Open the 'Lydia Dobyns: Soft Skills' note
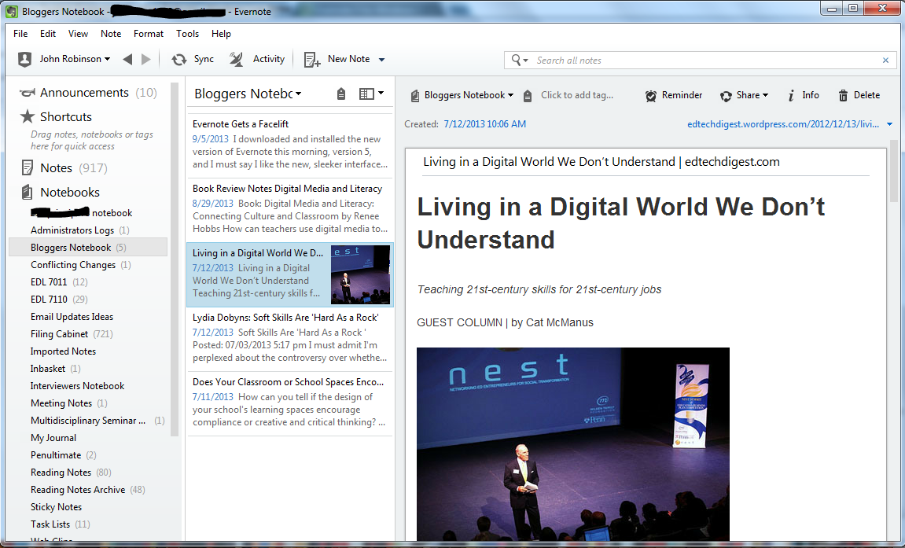The height and width of the screenshot is (548, 905). 289,339
